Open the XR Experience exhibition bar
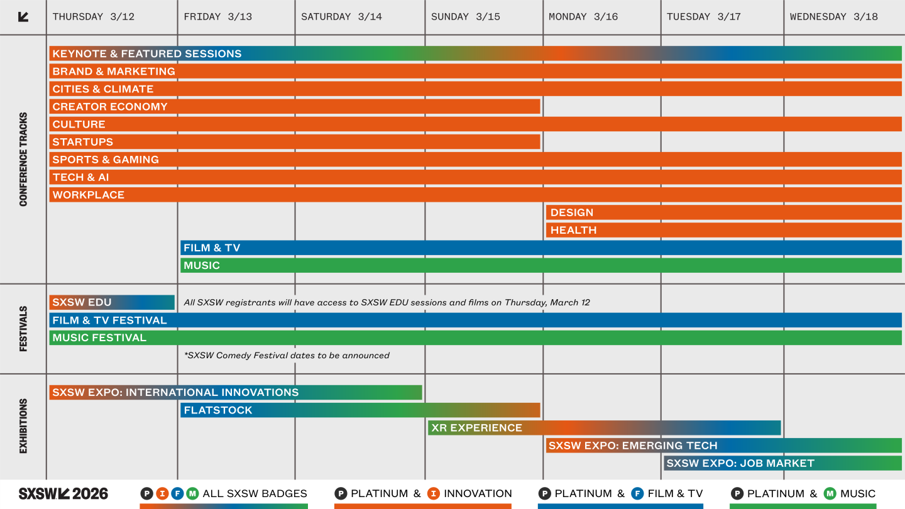 605,427
